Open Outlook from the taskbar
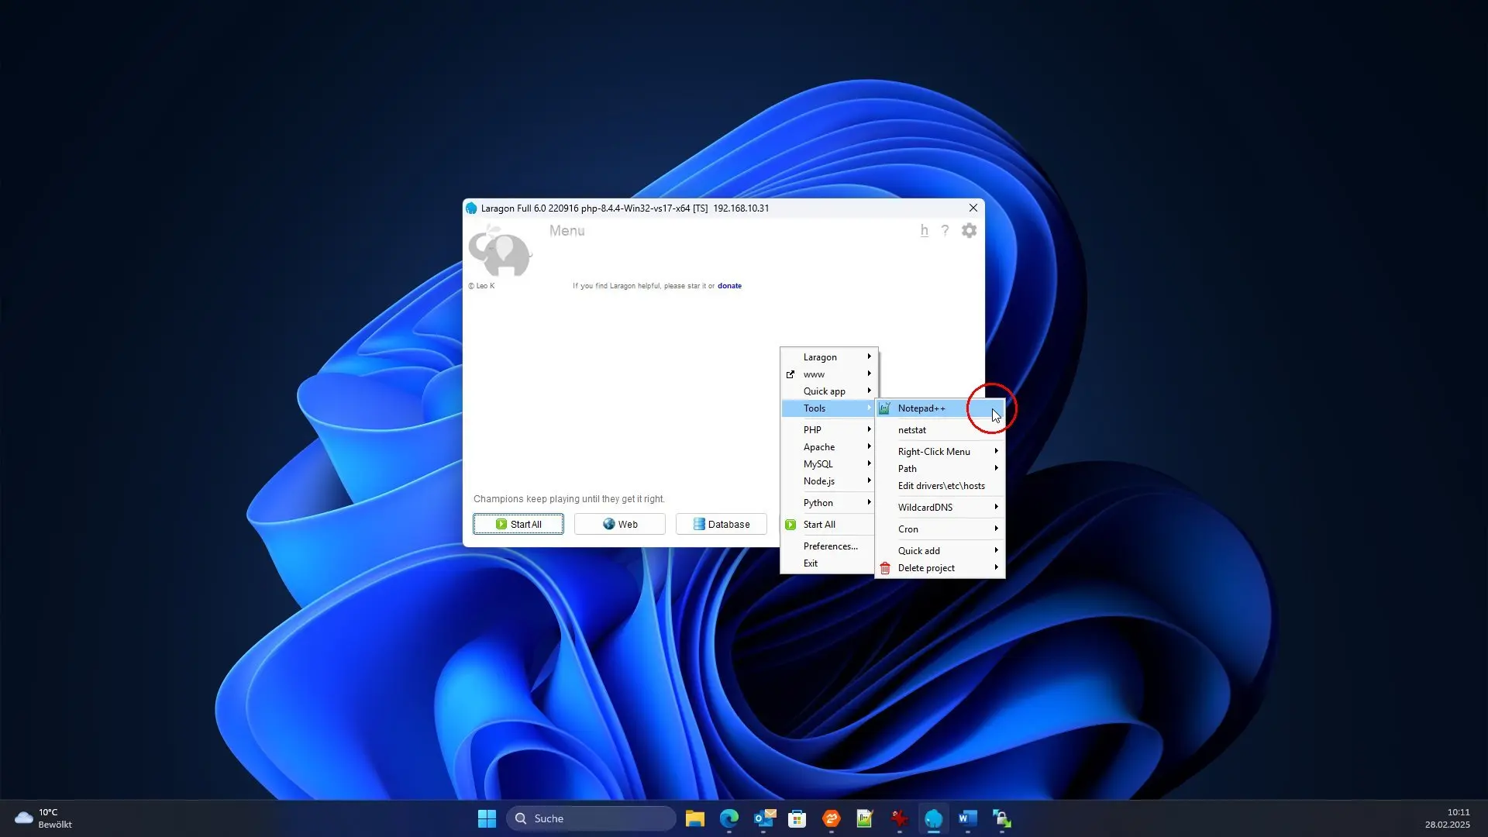 point(763,818)
